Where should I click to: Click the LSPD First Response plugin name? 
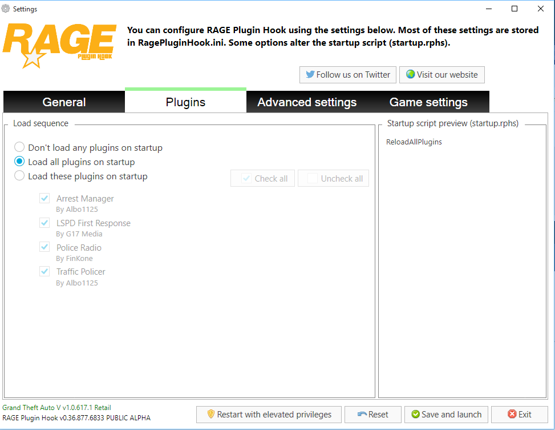pos(94,223)
